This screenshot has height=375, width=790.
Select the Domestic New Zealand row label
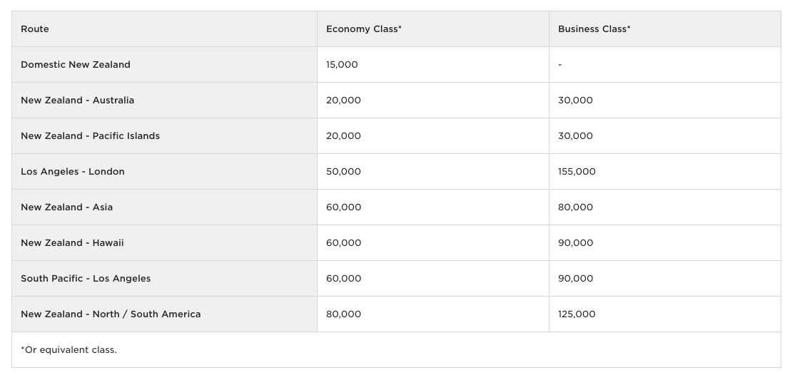[76, 65]
